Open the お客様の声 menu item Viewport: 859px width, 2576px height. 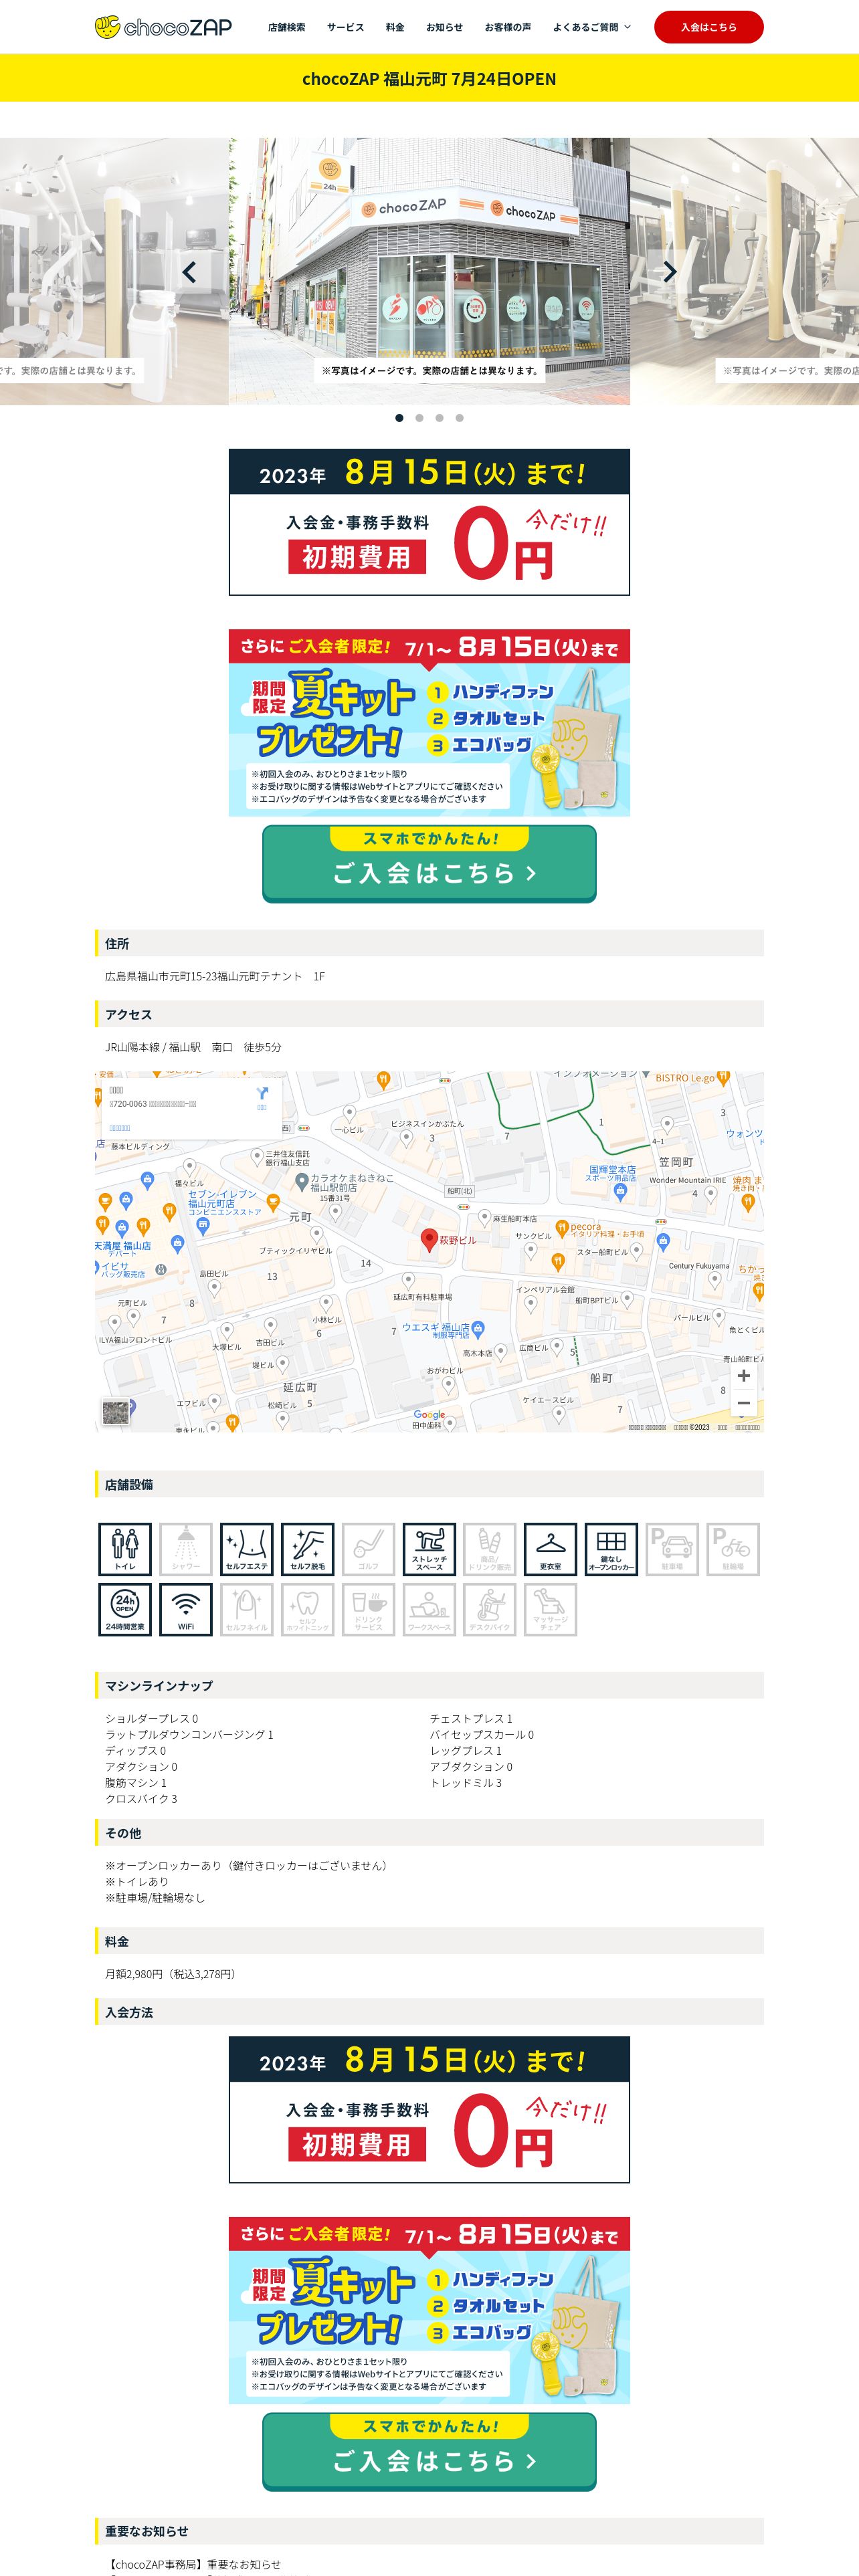pos(508,27)
